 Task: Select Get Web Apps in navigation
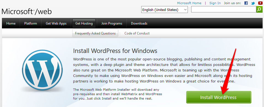[x=56, y=23]
